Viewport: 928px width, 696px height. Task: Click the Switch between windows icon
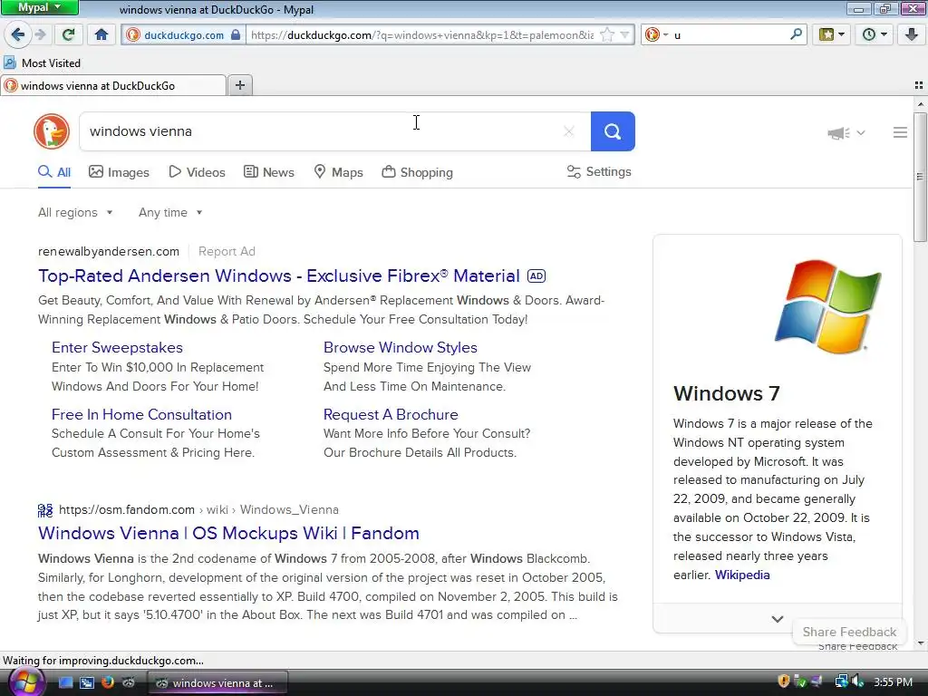[x=86, y=682]
